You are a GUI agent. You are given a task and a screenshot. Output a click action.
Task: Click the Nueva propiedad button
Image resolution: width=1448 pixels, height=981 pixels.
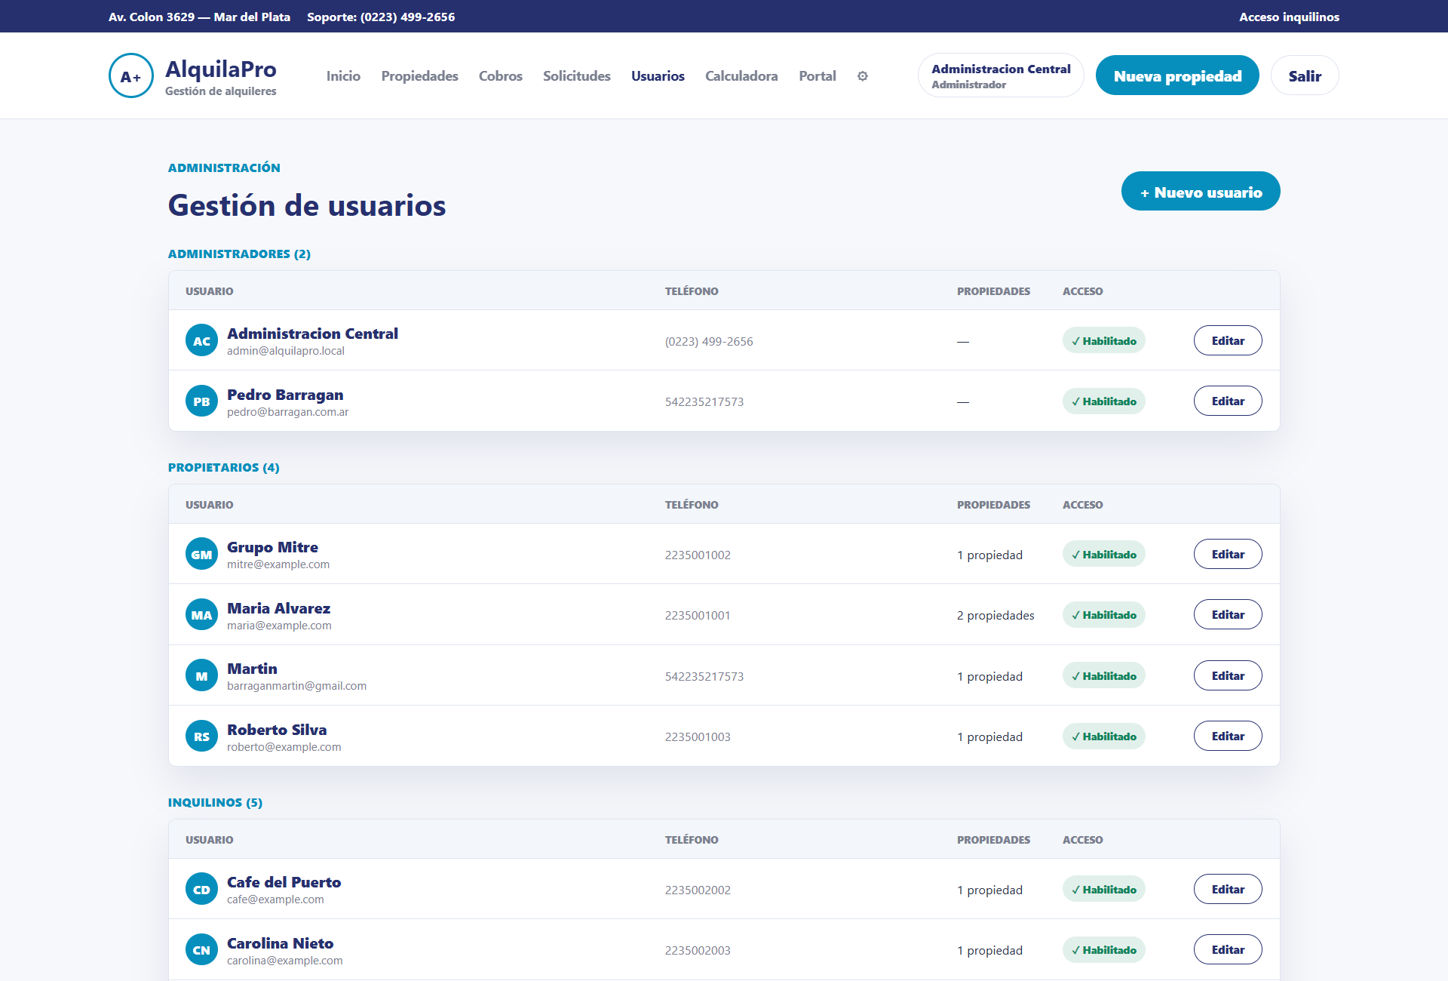click(1177, 75)
